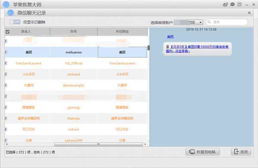The width and height of the screenshot is (258, 168).
Task: Sort by 所在群组 column header
Action: 122,31
